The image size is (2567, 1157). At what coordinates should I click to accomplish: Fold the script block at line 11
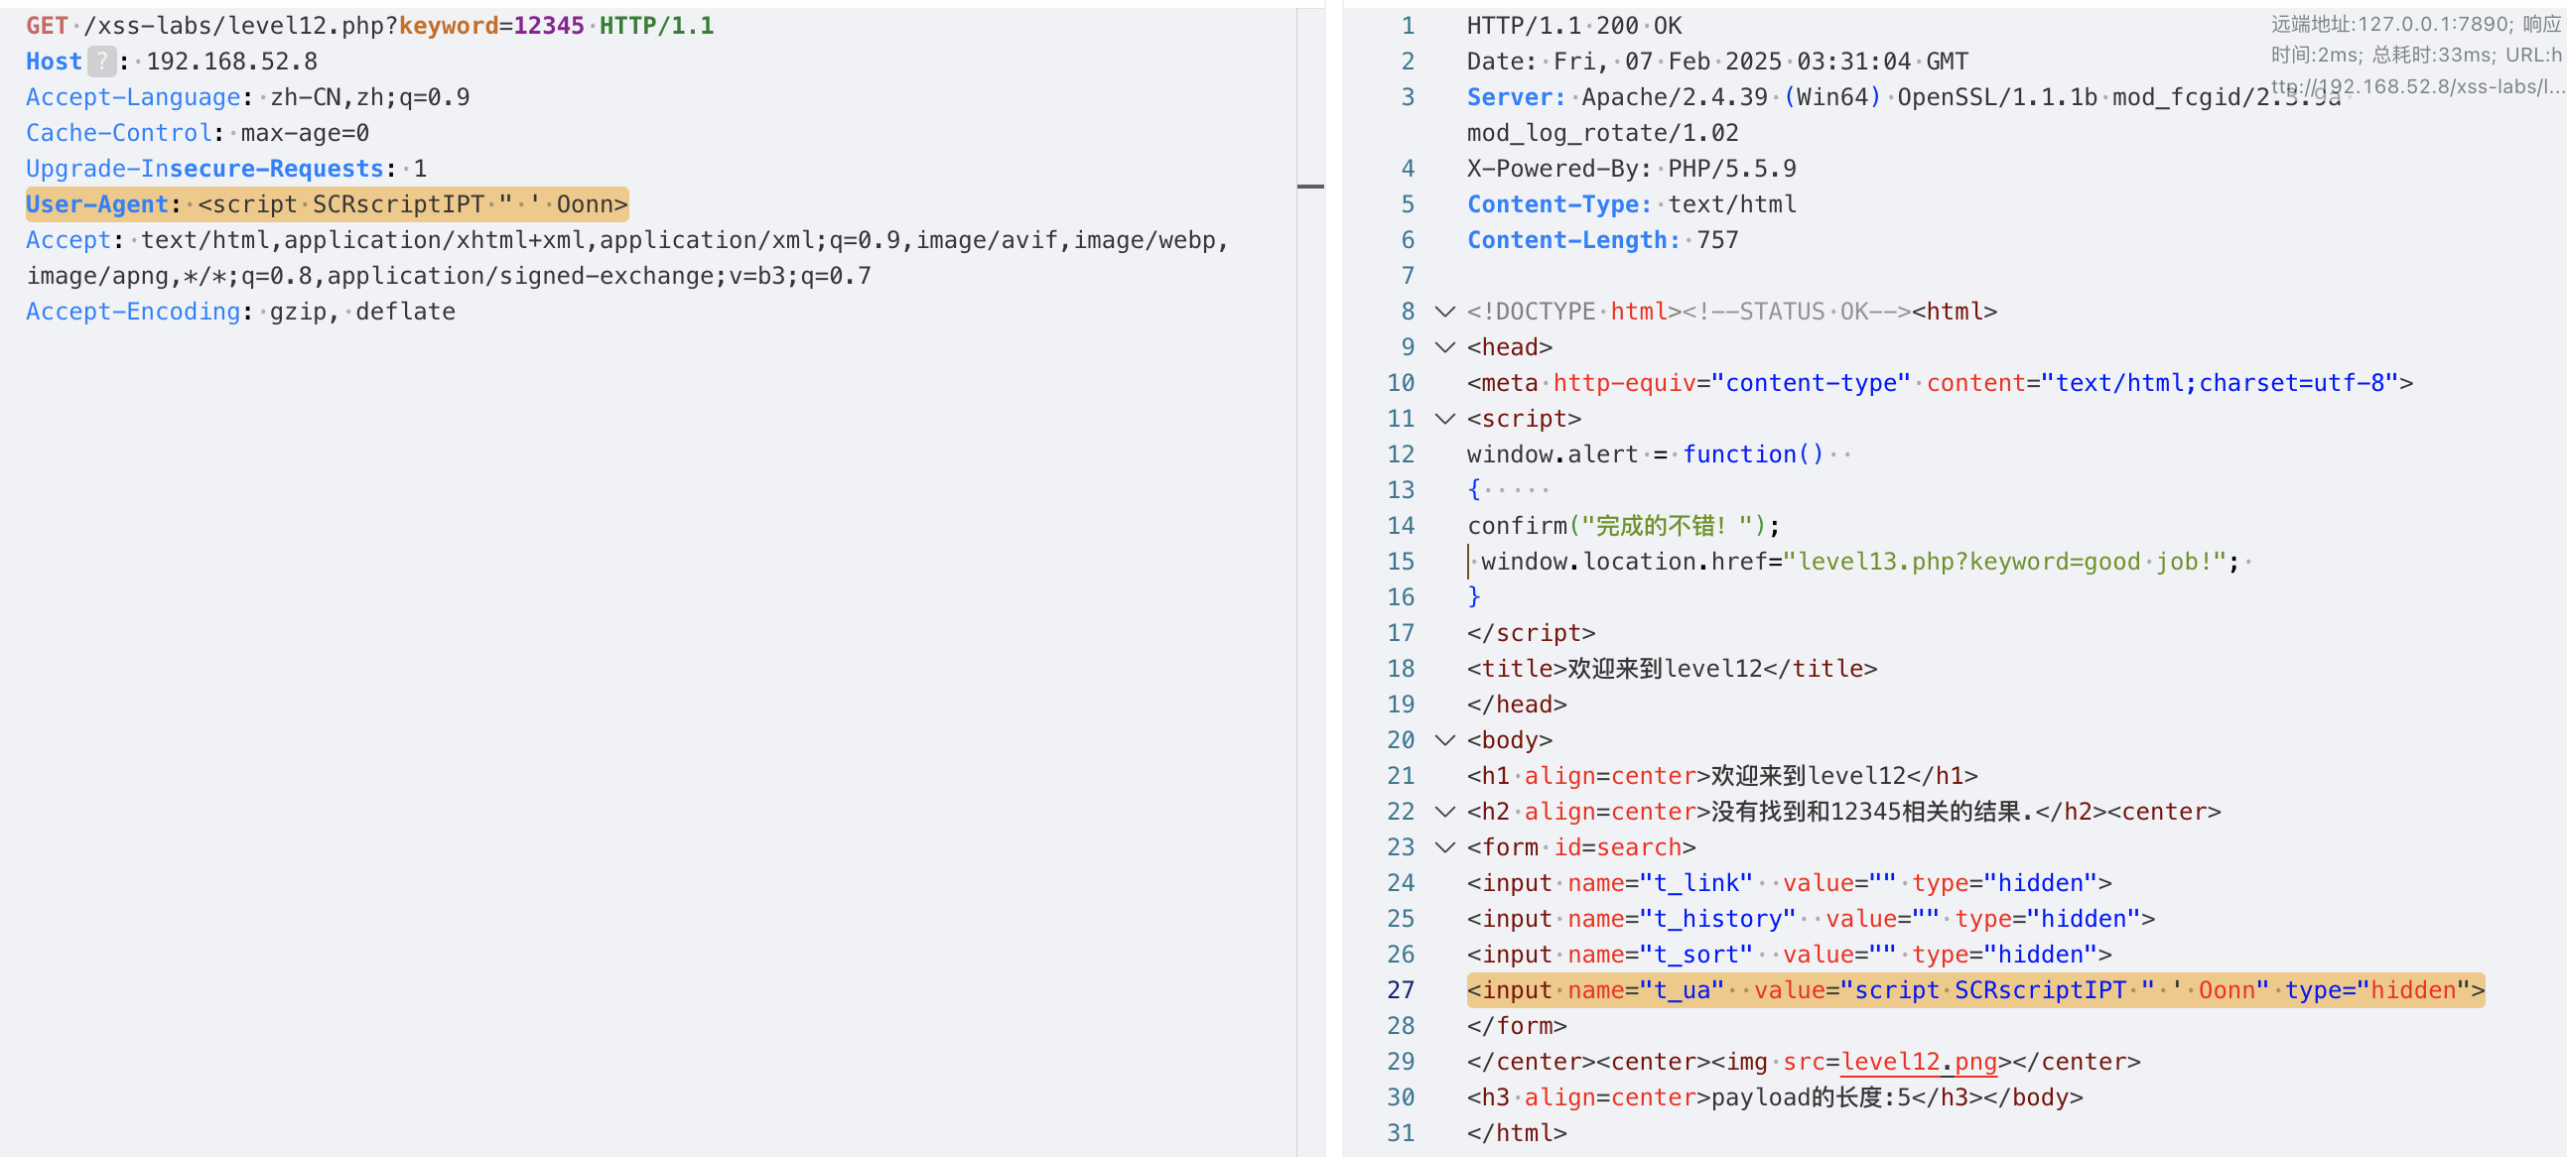pyautogui.click(x=1444, y=420)
